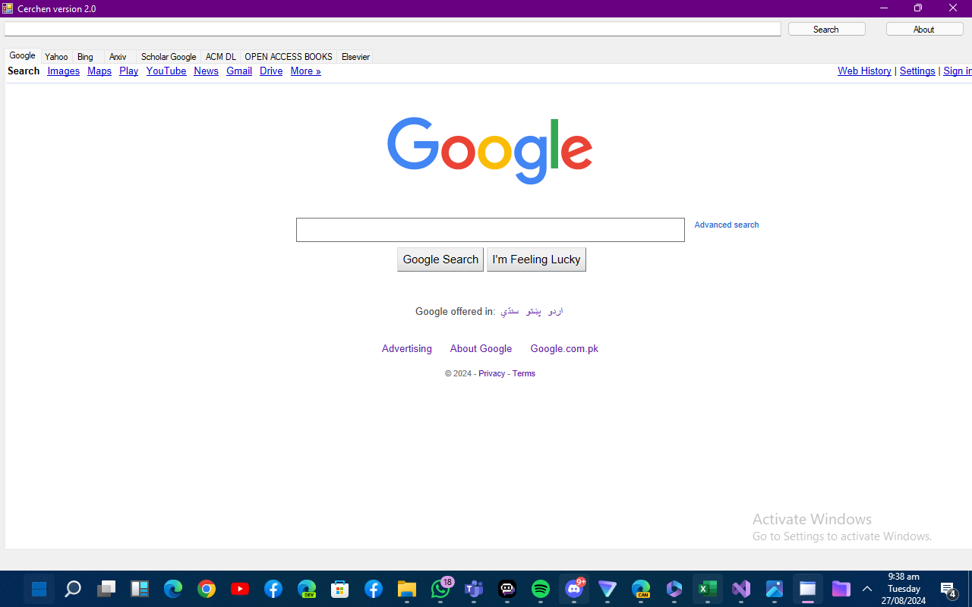Open Microsoft Teams from taskbar

coord(474,589)
